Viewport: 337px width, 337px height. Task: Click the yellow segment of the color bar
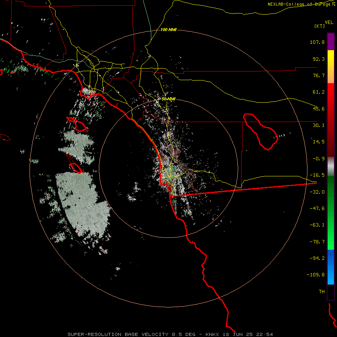click(331, 62)
